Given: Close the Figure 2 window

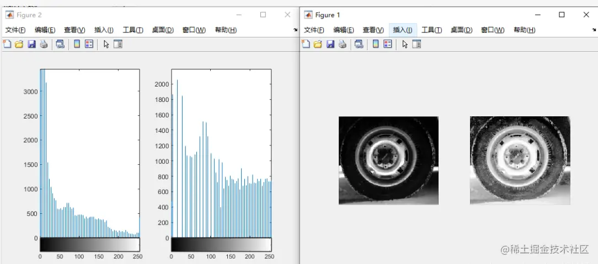Looking at the screenshot, I should (x=287, y=15).
